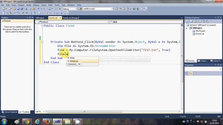Open the Build menu
Viewport: 223px width, 125px height.
(x=29, y=5)
